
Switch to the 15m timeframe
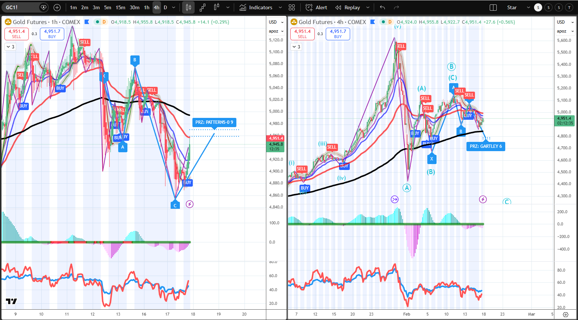[120, 7]
